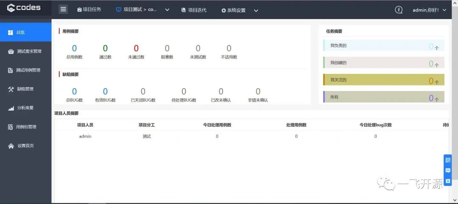Open 设置首页 in the sidebar

click(x=26, y=146)
